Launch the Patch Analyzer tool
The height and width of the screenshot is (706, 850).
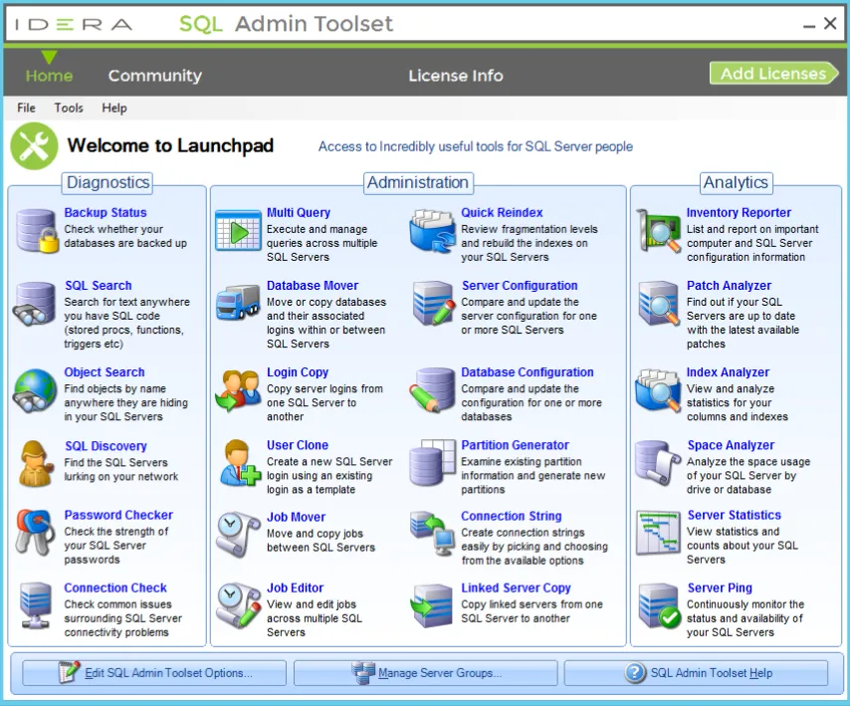tap(729, 285)
